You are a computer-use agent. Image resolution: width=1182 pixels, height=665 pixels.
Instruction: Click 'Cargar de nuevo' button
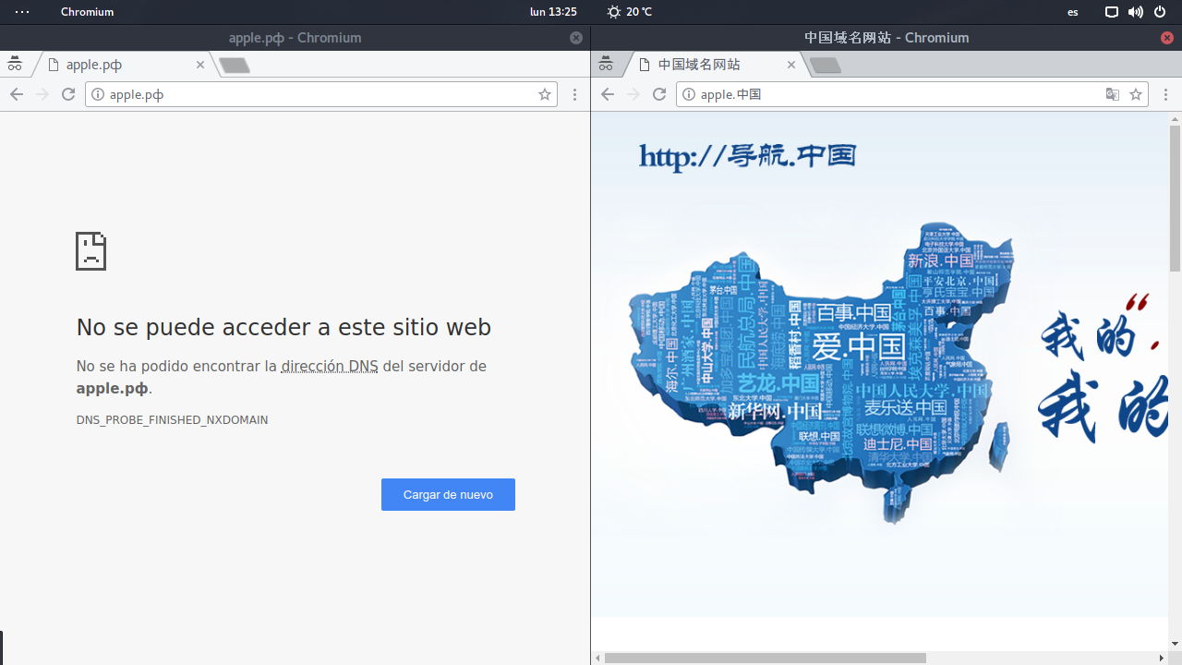pos(448,494)
